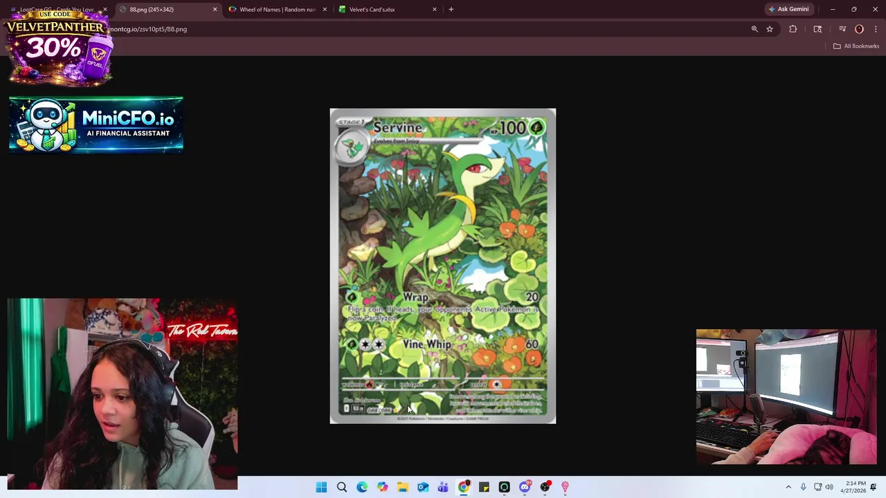Open Discord from the taskbar
The image size is (886, 498).
525,487
